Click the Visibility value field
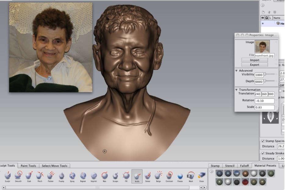The width and height of the screenshot is (285, 190). point(259,75)
